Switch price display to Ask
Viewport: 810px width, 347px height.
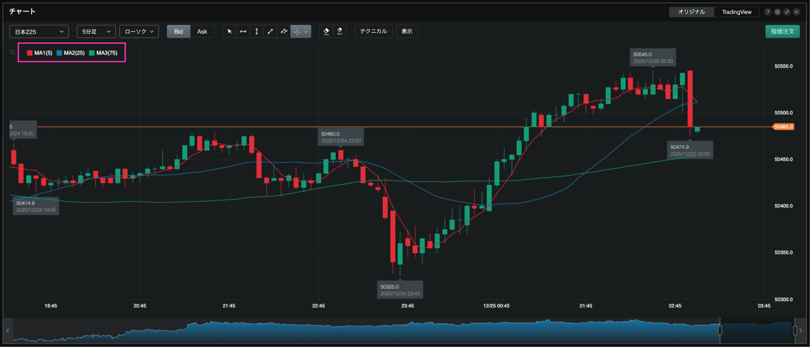[202, 31]
